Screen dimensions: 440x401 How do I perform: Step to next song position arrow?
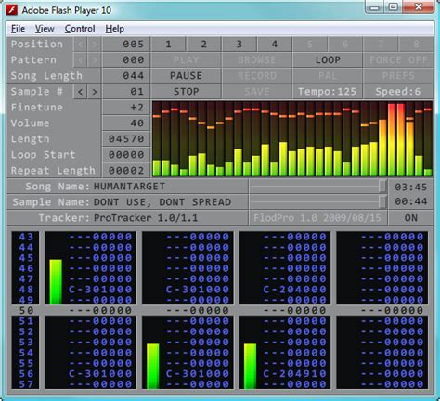[94, 45]
